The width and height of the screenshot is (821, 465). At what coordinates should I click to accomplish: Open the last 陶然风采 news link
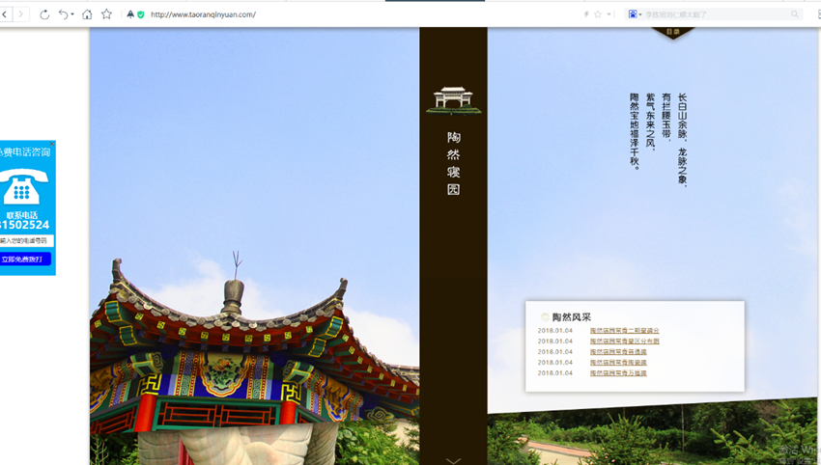coord(618,373)
